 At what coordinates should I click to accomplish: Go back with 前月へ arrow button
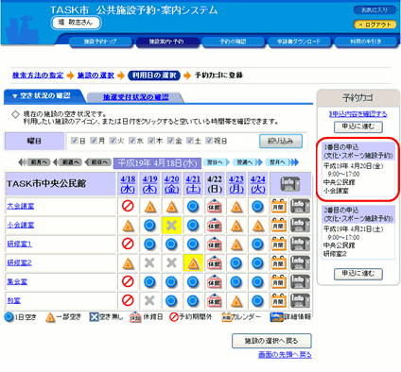coord(34,162)
